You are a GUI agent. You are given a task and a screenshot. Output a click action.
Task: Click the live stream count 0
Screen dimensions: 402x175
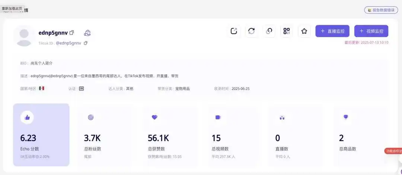[x=278, y=138]
